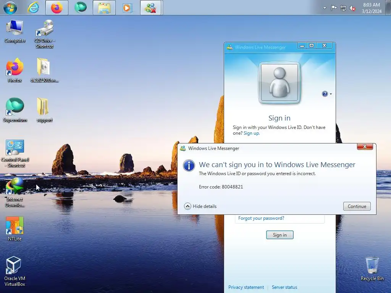Open the Messenger help icon
Viewport: 391px width, 293px height.
[x=325, y=94]
